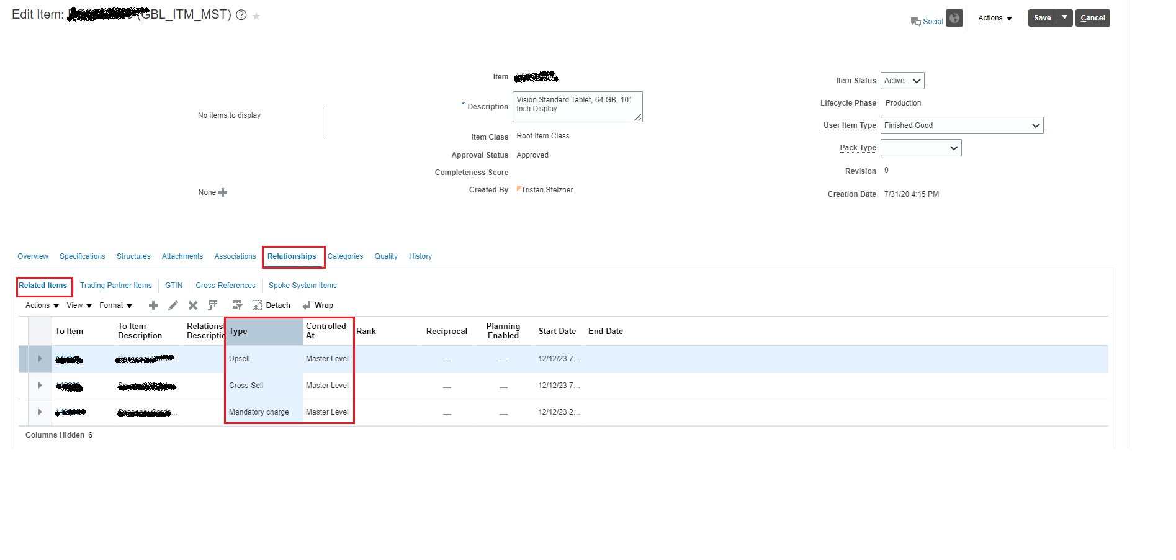Select the Spoke System Items subtab
The height and width of the screenshot is (560, 1176).
click(303, 286)
